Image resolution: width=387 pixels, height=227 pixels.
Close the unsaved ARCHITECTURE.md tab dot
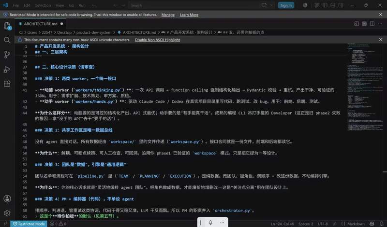tap(62, 24)
